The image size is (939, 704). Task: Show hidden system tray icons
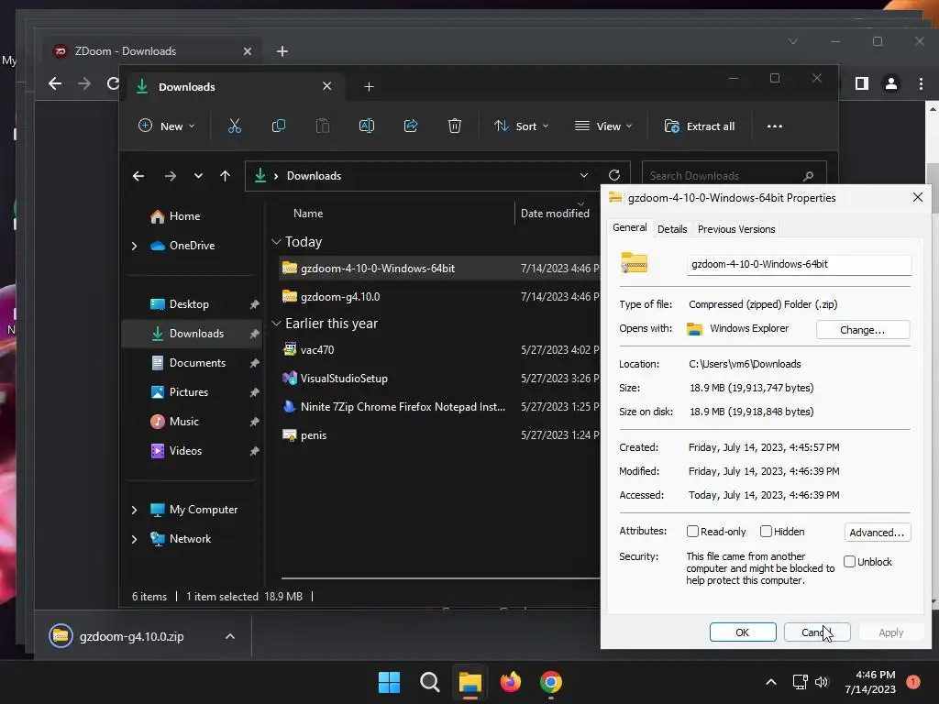(x=770, y=682)
